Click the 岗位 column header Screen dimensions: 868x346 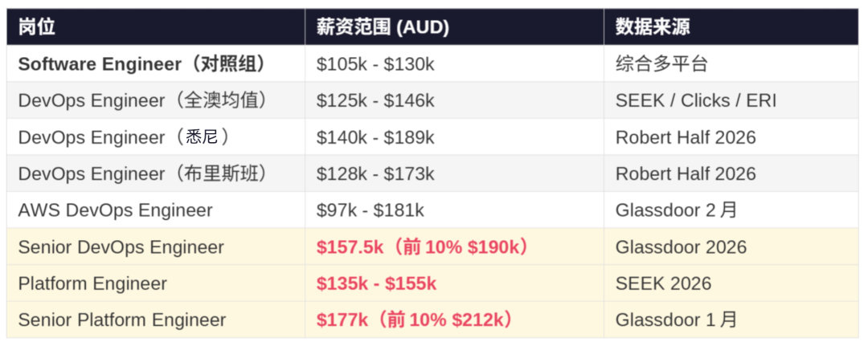point(37,27)
